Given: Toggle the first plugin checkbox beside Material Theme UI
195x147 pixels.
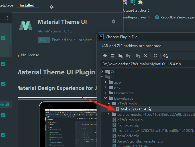Looking at the screenshot, I should click(3, 38).
